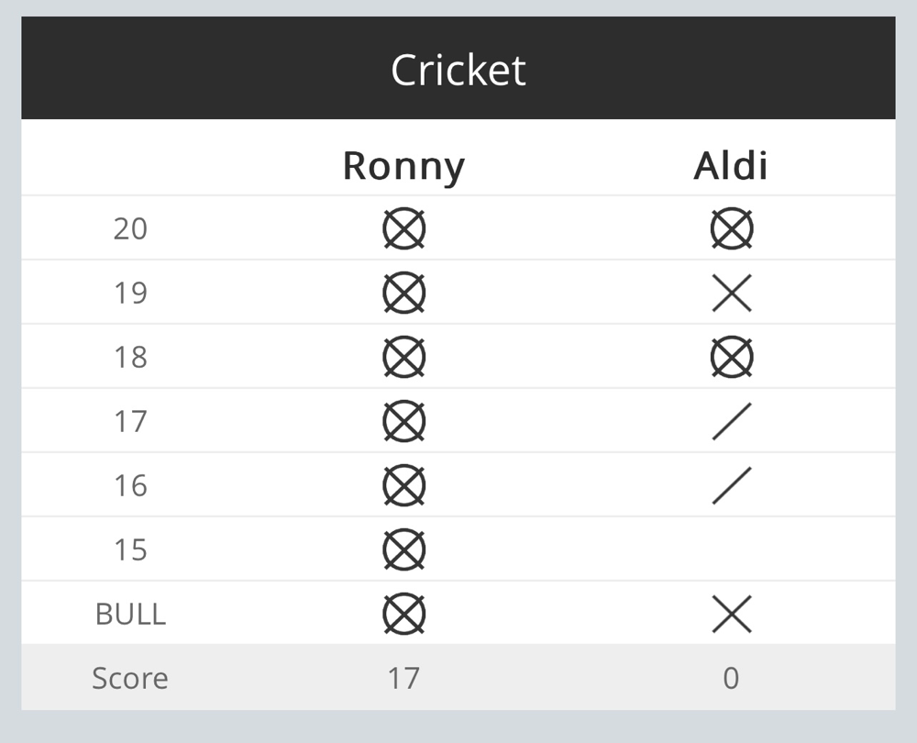Click Aldi's closed mark for 20

click(732, 228)
